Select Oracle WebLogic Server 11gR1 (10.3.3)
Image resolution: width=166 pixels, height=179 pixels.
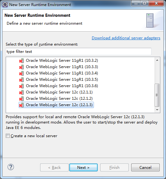pos(62,67)
